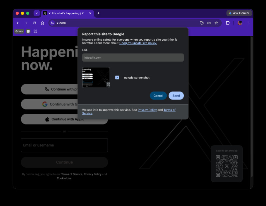Open X Privacy Policy footer link
The height and width of the screenshot is (206, 266).
click(92, 174)
